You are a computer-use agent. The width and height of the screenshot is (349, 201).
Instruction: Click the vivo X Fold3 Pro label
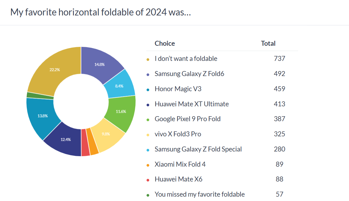178,134
